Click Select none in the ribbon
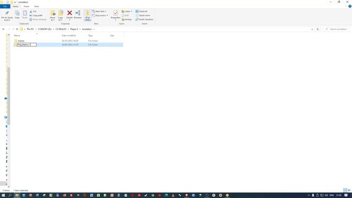Image resolution: width=352 pixels, height=198 pixels. point(143,15)
